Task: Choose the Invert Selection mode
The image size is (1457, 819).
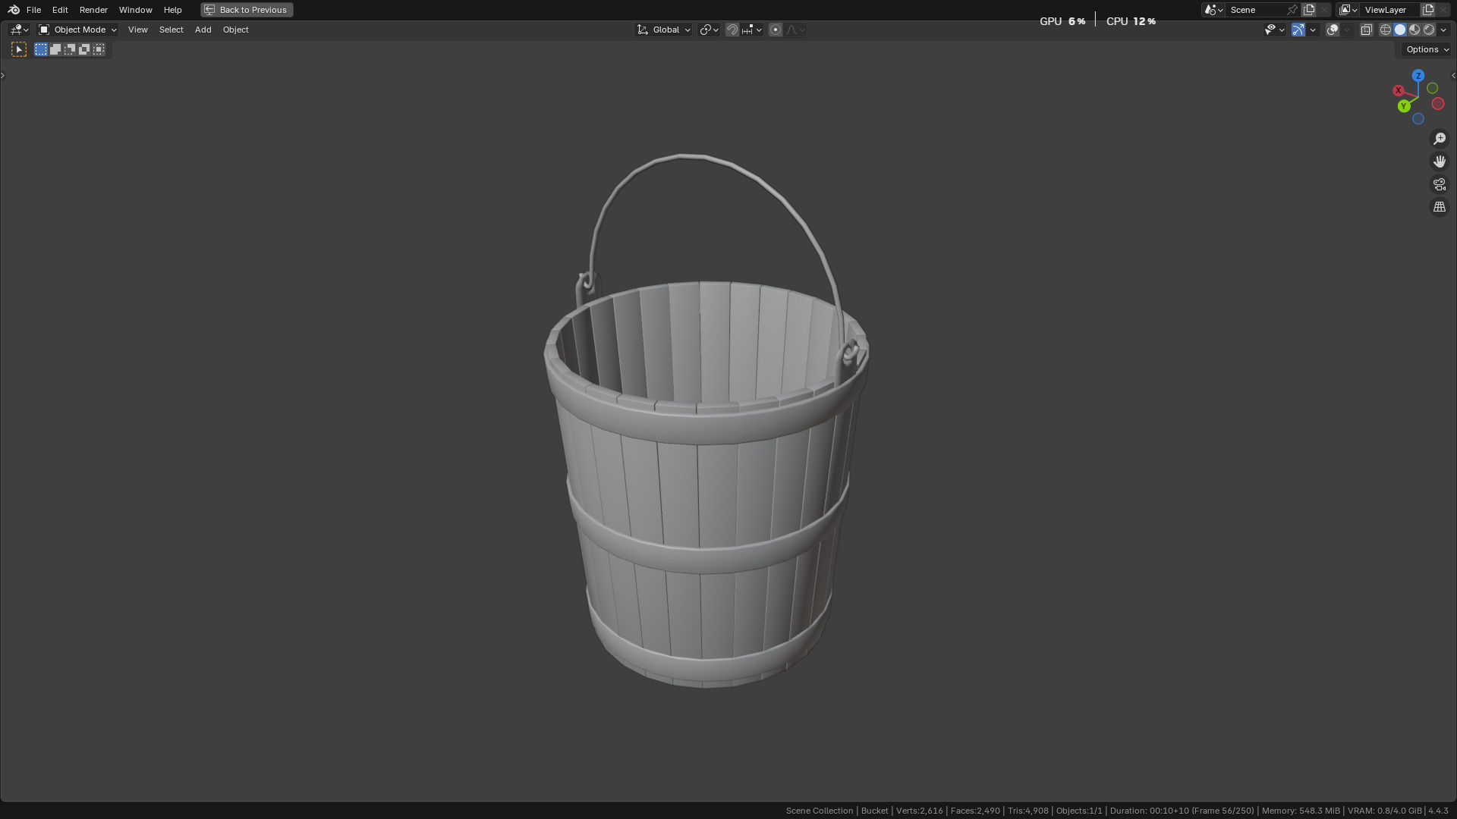Action: click(84, 49)
